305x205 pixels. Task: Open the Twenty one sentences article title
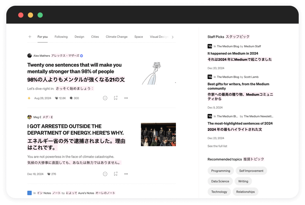point(74,68)
